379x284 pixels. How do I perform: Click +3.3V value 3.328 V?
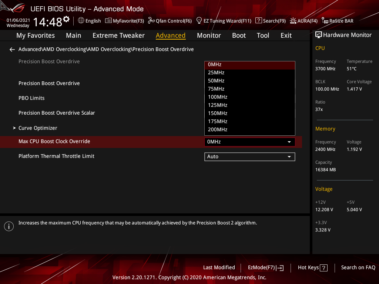(323, 230)
